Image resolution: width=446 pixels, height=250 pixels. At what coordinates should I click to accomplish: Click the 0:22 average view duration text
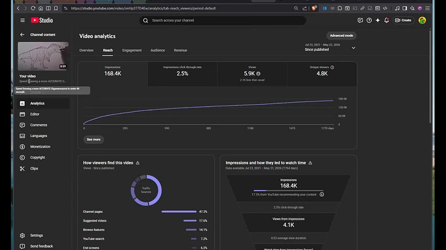[288, 238]
